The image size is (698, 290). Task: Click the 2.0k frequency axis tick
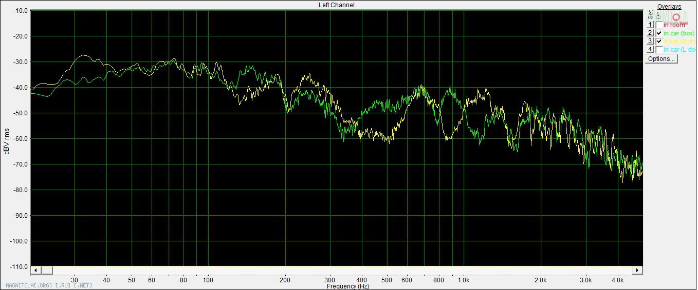point(541,280)
